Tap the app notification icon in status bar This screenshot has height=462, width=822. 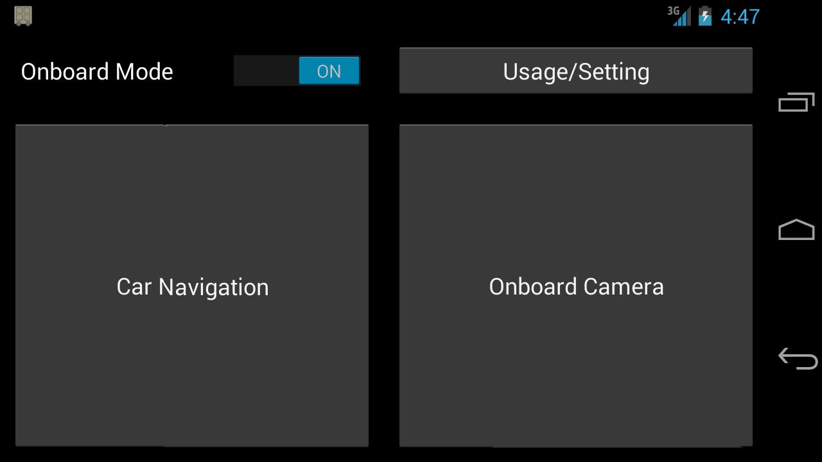[x=23, y=16]
